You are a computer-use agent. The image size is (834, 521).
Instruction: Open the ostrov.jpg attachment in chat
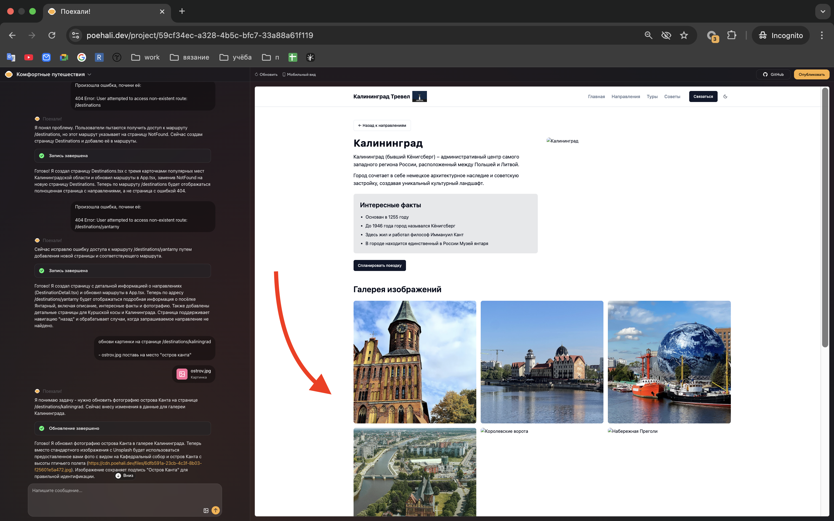pos(194,374)
